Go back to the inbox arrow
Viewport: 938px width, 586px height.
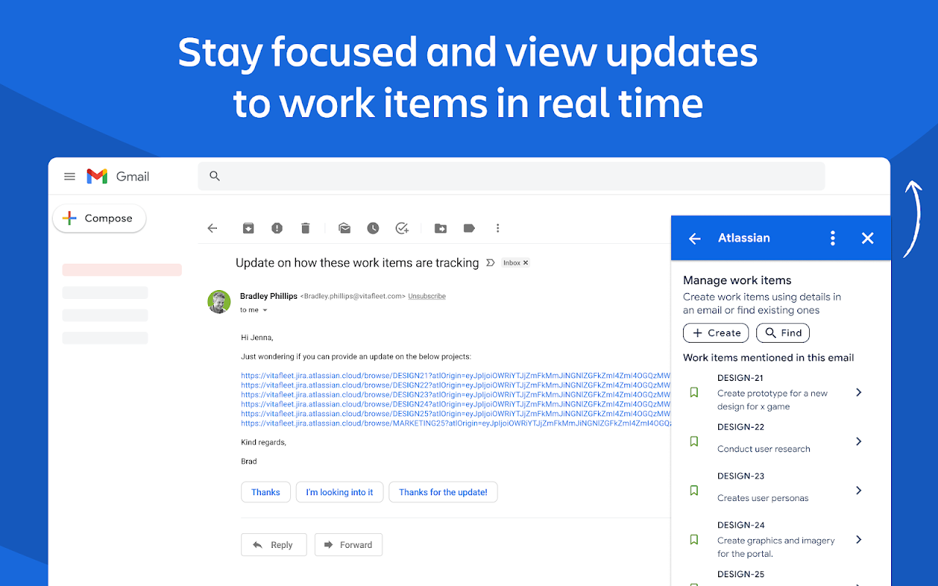(x=213, y=229)
